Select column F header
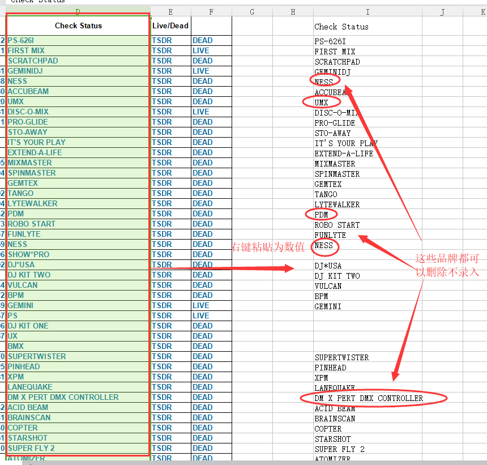The width and height of the screenshot is (487, 465). [212, 12]
